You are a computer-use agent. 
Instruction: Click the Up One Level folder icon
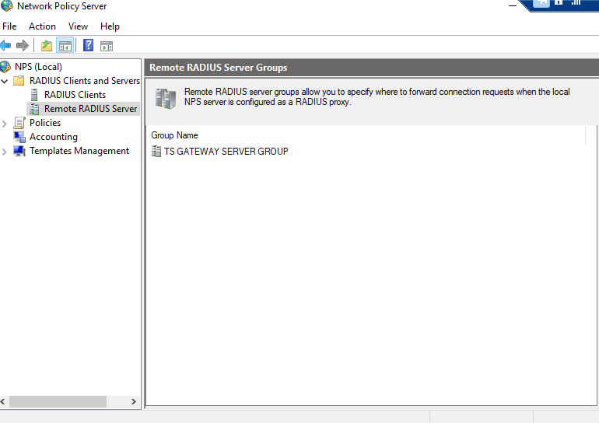click(47, 46)
